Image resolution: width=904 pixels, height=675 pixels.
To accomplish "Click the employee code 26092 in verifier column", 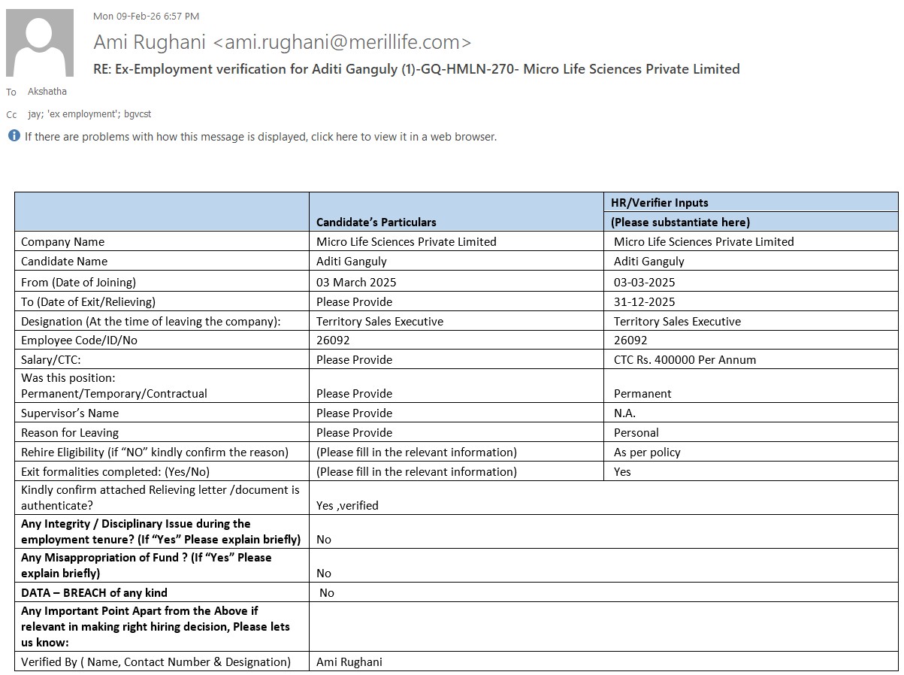I will pos(630,340).
